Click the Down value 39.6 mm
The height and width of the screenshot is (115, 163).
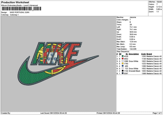point(133,34)
